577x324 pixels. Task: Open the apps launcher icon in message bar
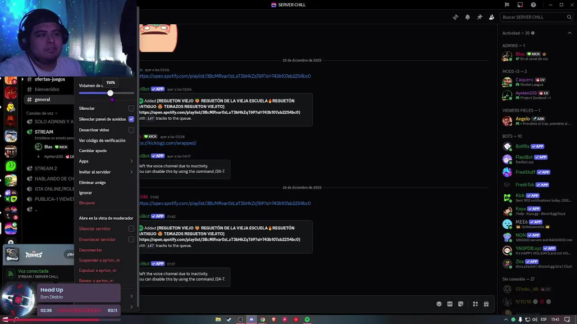click(475, 304)
